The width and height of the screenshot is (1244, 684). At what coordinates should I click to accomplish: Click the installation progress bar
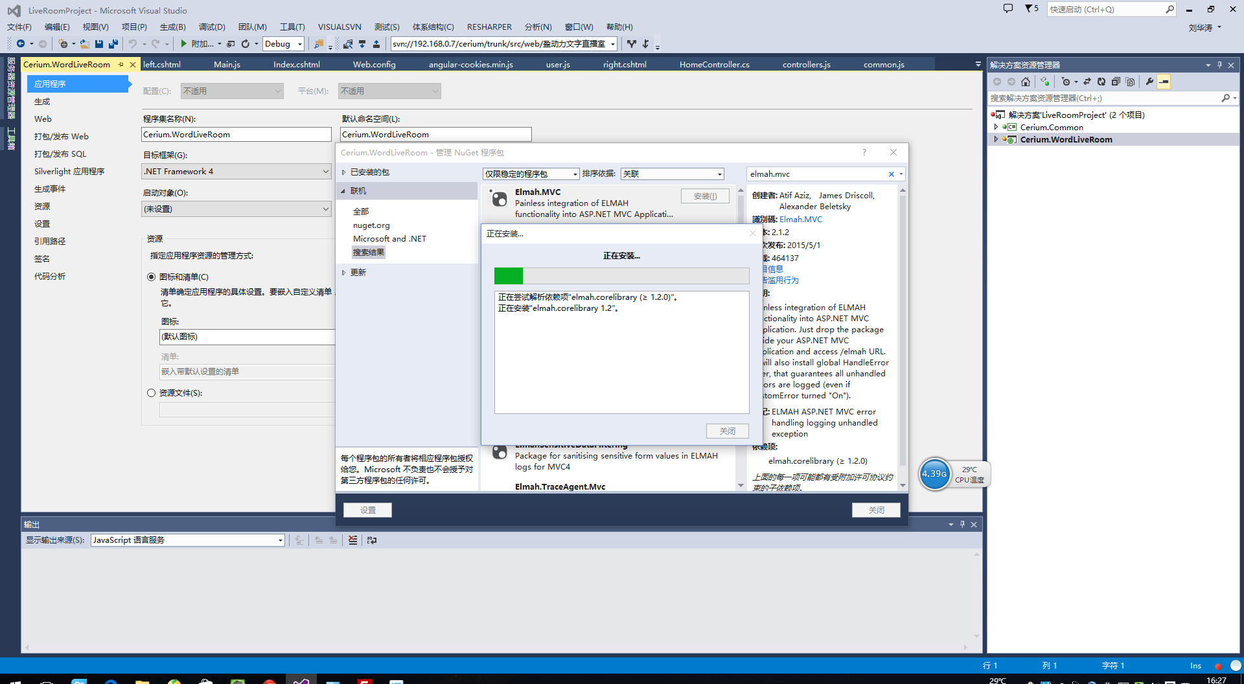tap(622, 276)
